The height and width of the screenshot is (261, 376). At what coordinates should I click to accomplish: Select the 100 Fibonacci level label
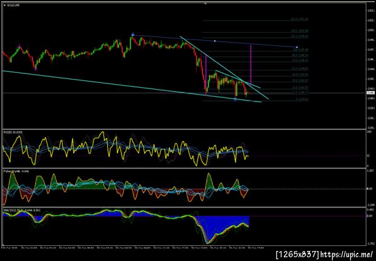(301, 50)
